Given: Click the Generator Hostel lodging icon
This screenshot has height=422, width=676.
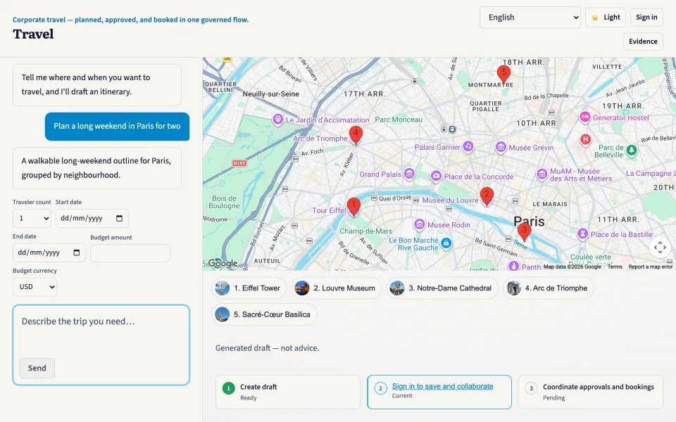Looking at the screenshot, I should (x=584, y=117).
